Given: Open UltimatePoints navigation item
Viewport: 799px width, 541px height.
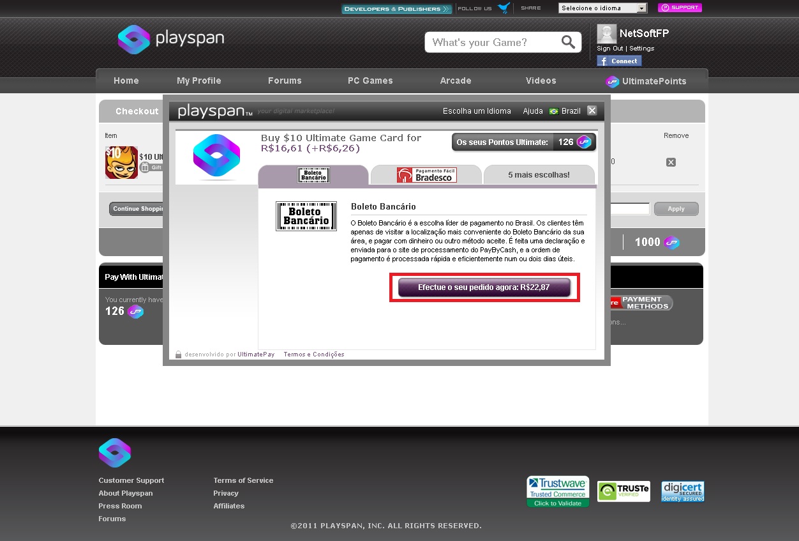Looking at the screenshot, I should [646, 81].
